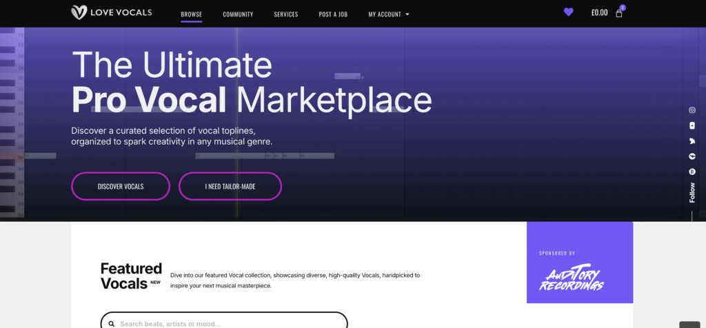Image resolution: width=706 pixels, height=328 pixels.
Task: Open the Post a Job page
Action: 333,14
